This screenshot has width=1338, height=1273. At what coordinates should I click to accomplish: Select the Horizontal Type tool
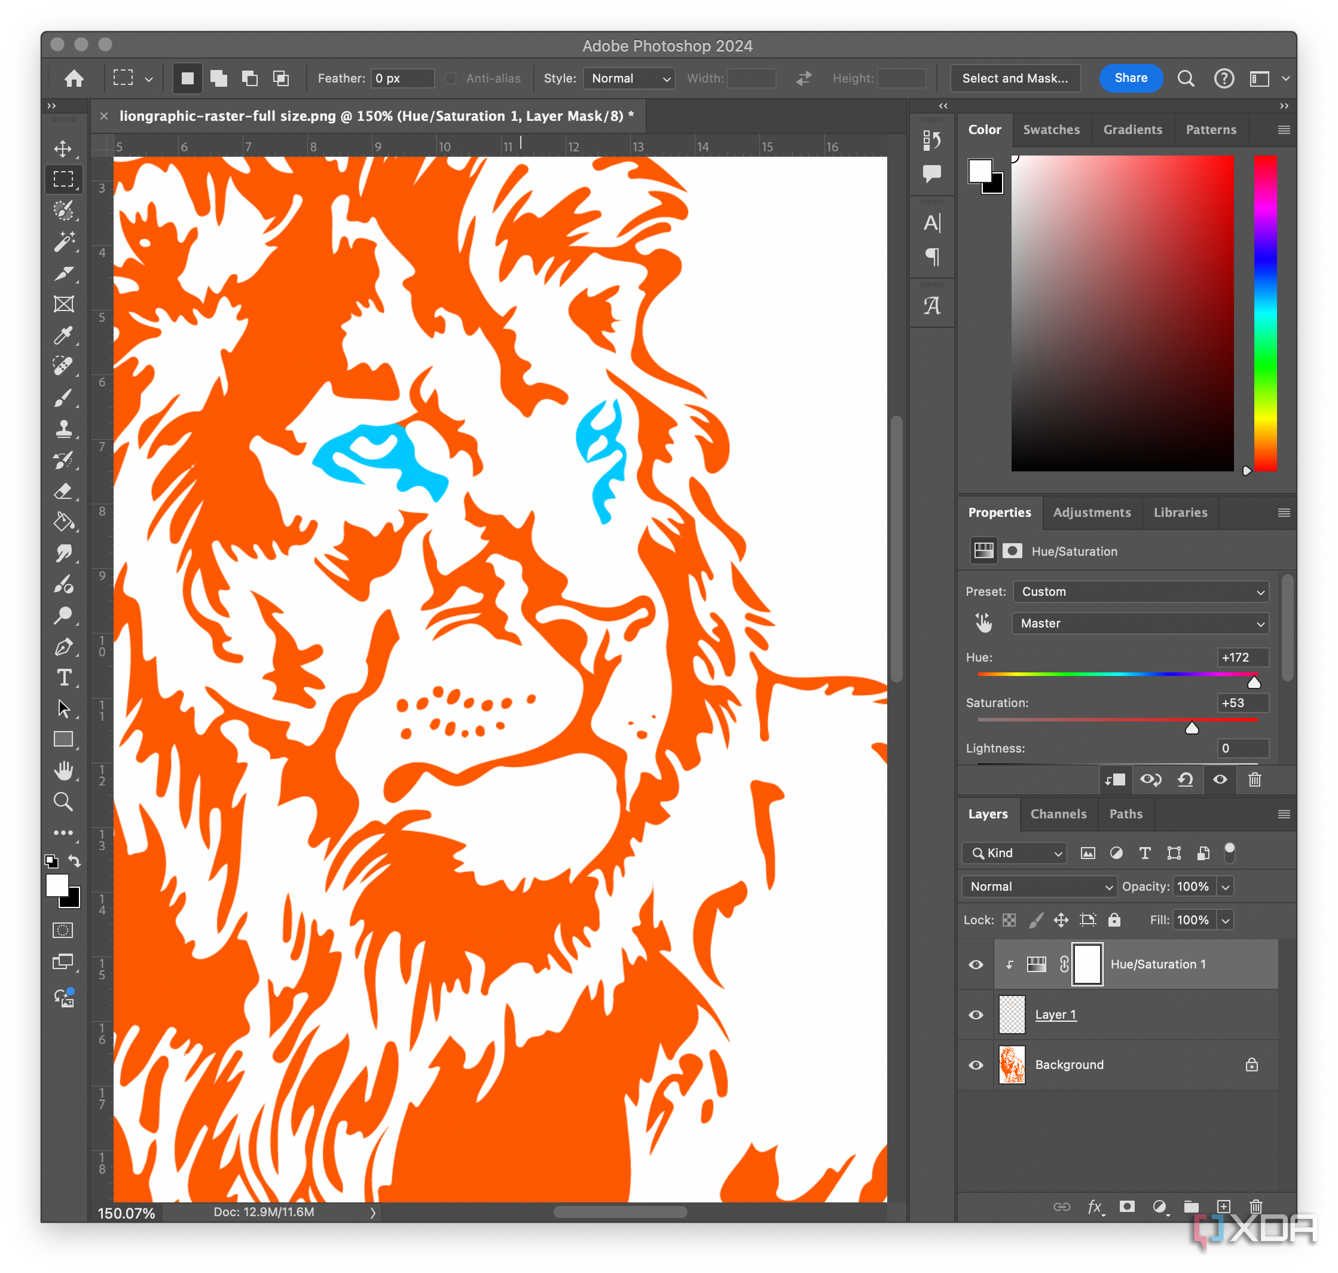click(64, 678)
